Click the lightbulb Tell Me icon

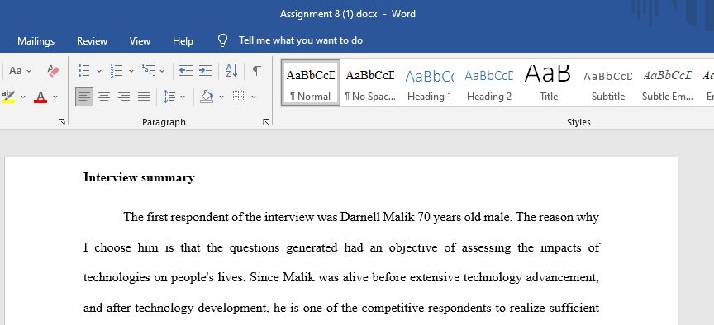tap(222, 41)
